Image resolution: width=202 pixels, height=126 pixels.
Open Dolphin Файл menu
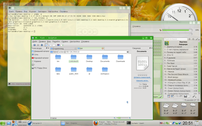35,42
